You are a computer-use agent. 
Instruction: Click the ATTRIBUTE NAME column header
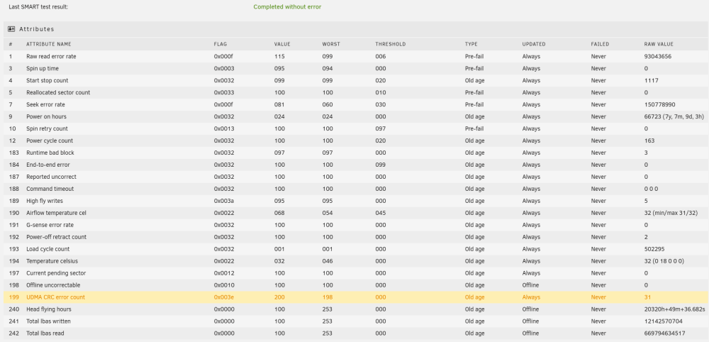pos(49,44)
